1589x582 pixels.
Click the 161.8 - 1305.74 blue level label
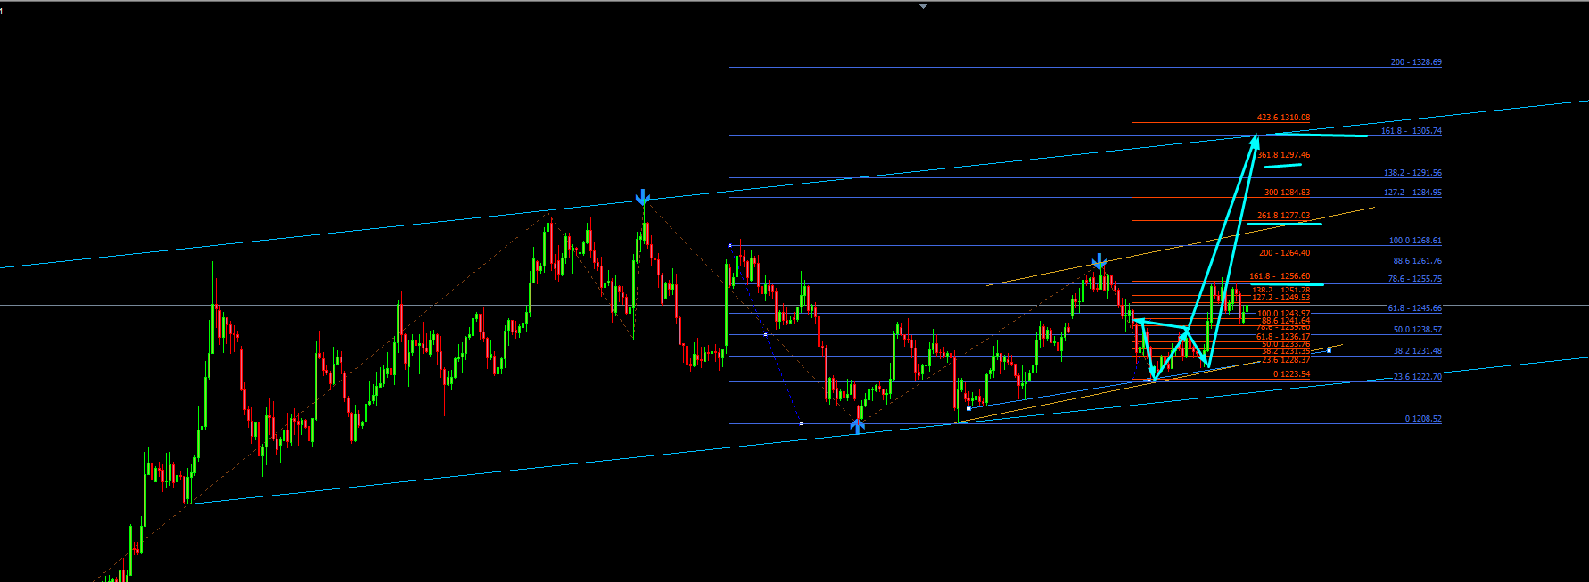pos(1412,131)
